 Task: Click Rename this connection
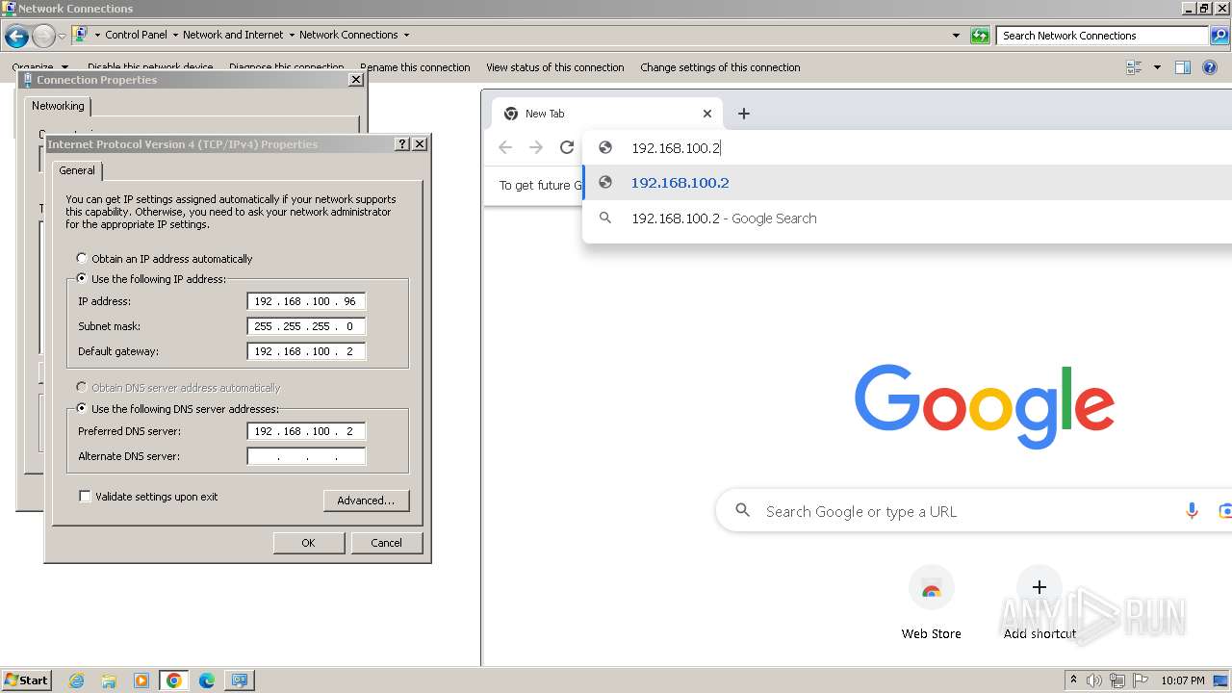415,67
